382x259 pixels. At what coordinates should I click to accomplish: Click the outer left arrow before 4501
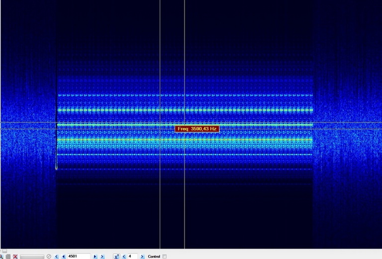pos(56,257)
